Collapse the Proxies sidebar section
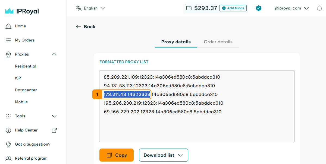 point(54,54)
